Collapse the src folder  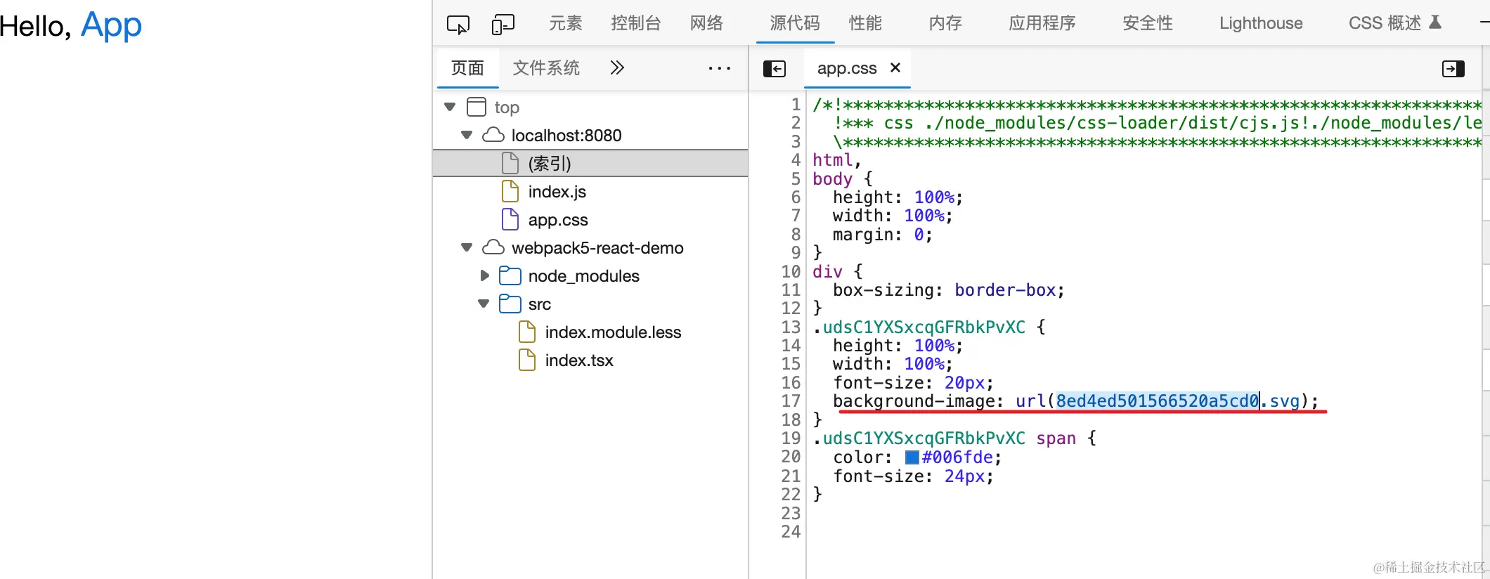(x=484, y=304)
